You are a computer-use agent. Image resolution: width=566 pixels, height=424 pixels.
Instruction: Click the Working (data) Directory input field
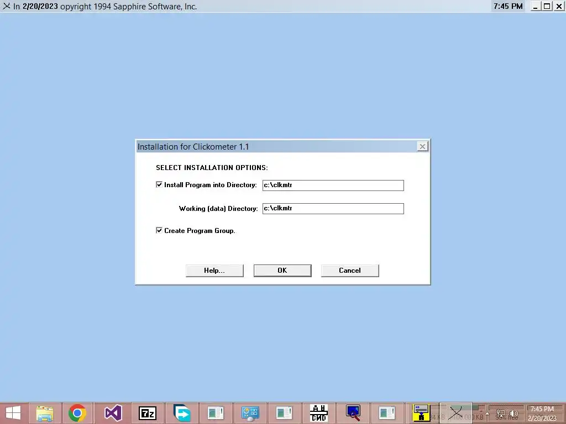pos(333,208)
